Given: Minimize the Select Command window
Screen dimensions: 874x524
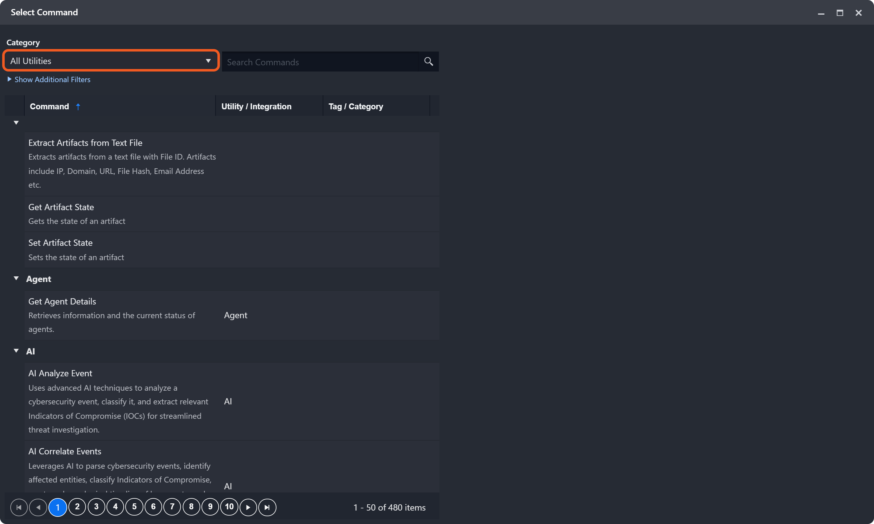Looking at the screenshot, I should click(821, 13).
